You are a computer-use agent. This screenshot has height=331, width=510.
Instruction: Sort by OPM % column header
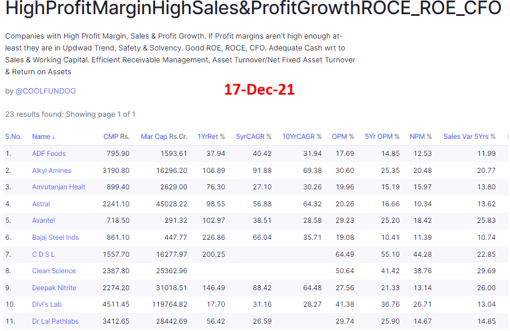click(x=343, y=137)
